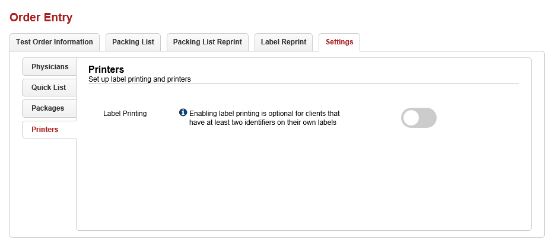Viewport: 553px width, 245px height.
Task: Click the 'Set up label printing and printers' subtitle
Action: (x=139, y=79)
